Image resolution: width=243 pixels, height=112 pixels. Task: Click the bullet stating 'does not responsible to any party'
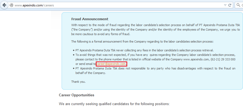156,71
